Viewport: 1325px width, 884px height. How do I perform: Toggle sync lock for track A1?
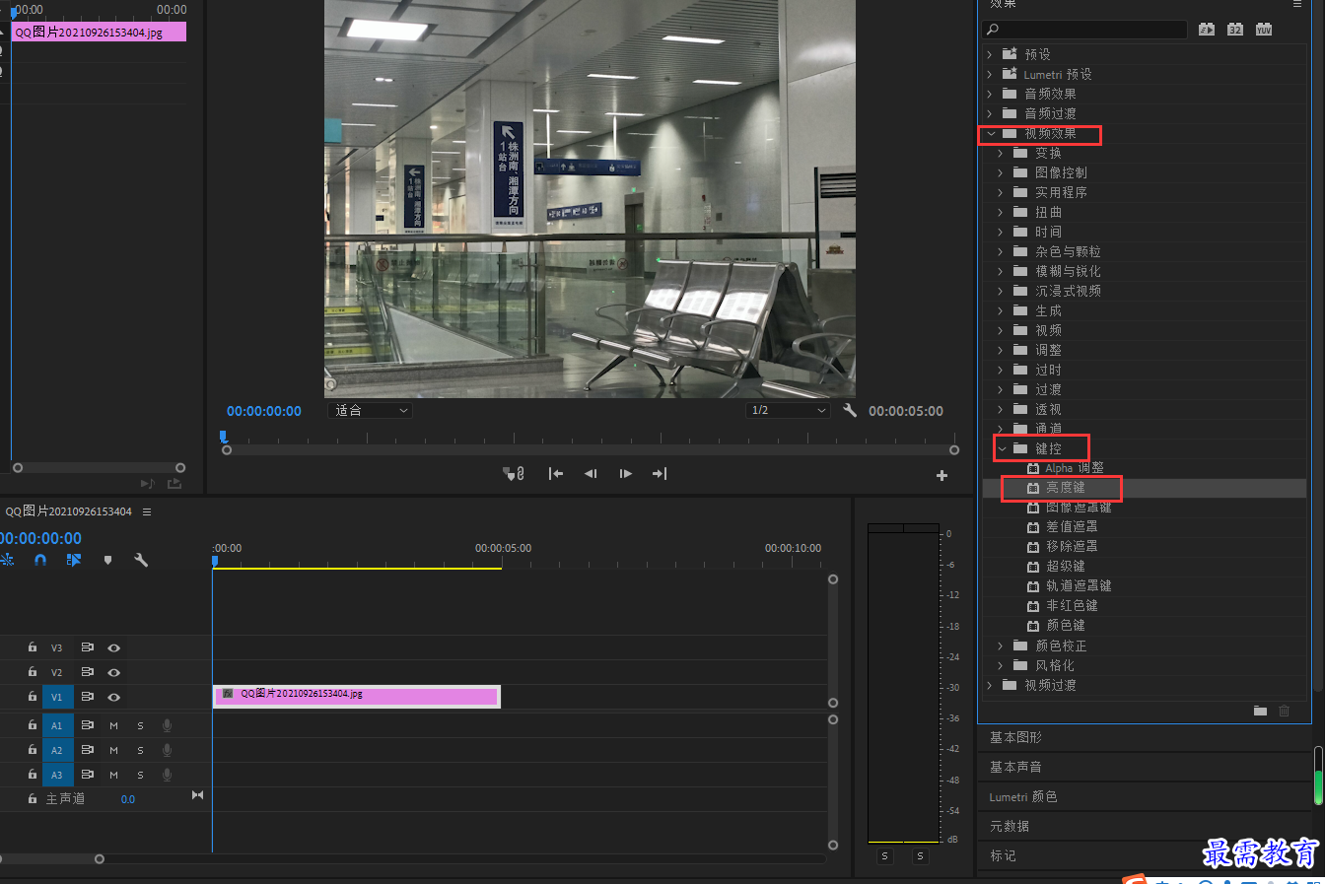pos(88,725)
